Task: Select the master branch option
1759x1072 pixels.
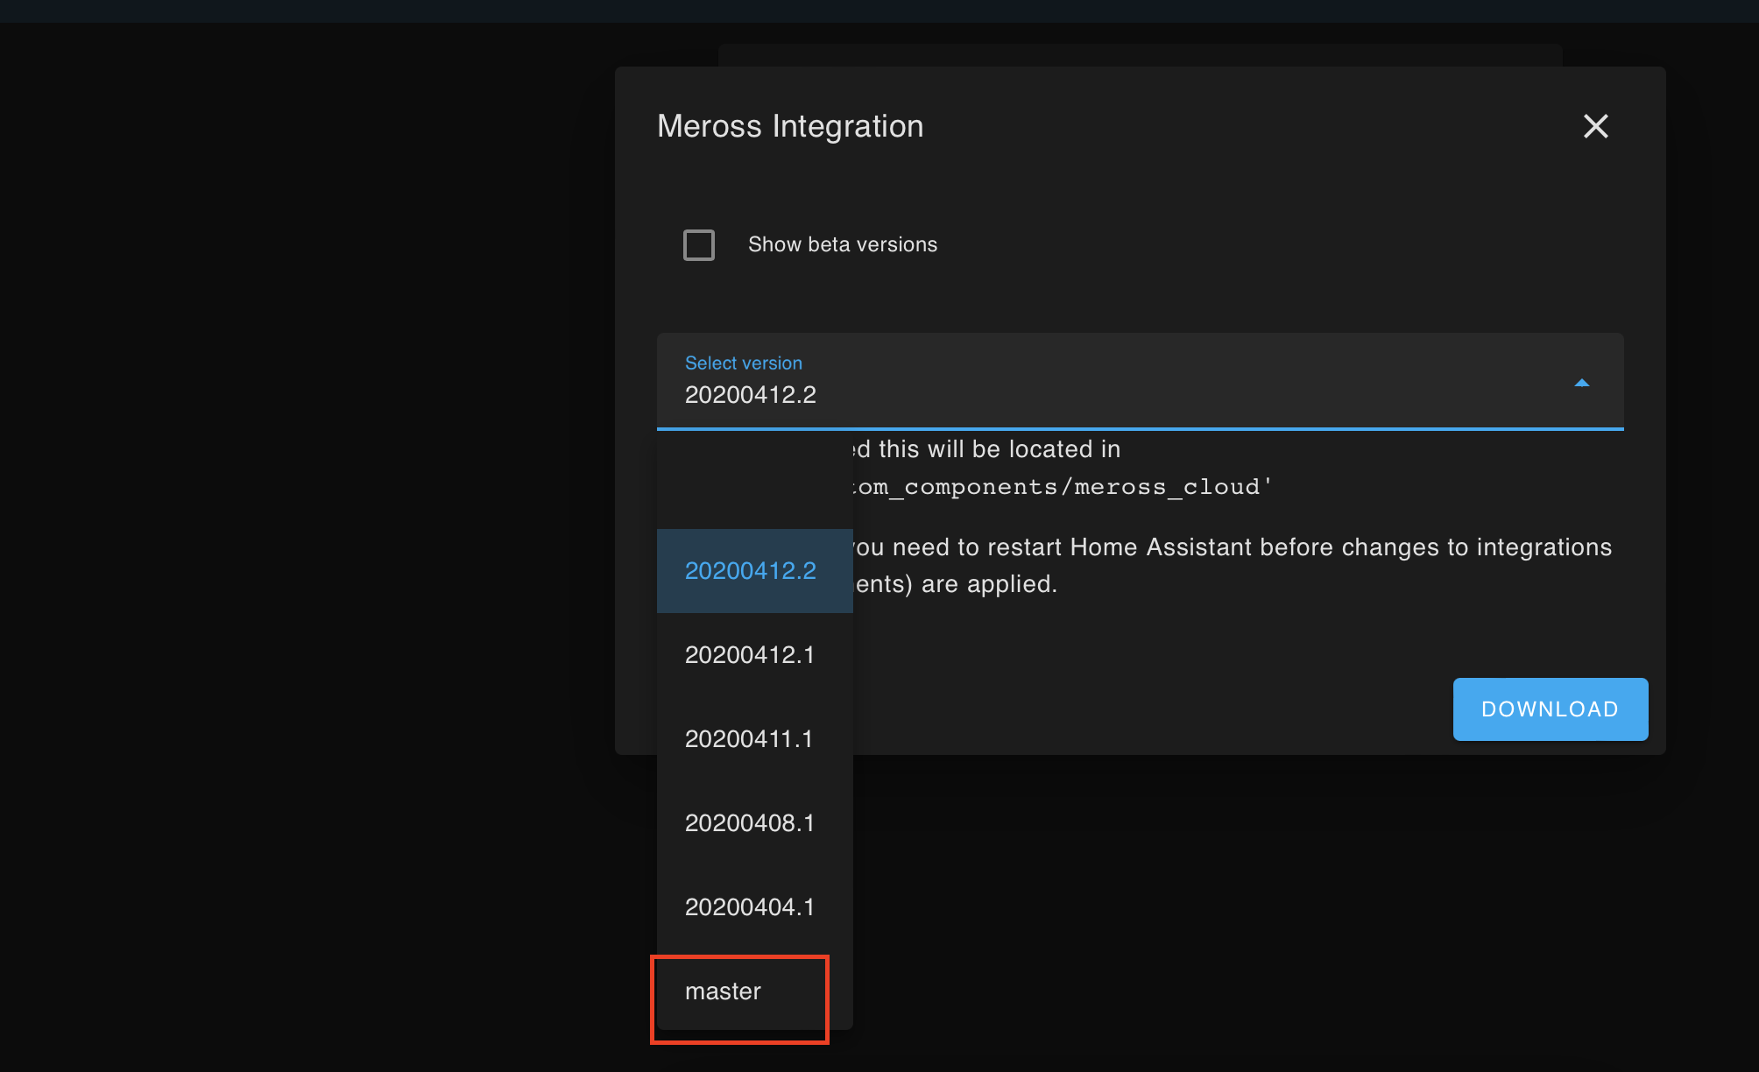Action: coord(738,991)
